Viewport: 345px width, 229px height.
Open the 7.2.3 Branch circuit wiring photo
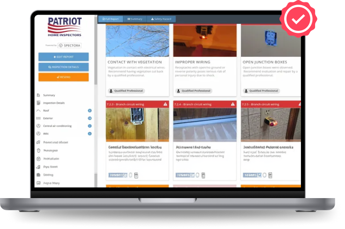tap(137, 124)
